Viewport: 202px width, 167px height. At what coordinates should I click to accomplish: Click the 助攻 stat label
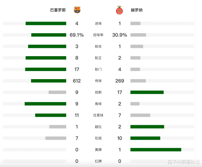pos(98,47)
